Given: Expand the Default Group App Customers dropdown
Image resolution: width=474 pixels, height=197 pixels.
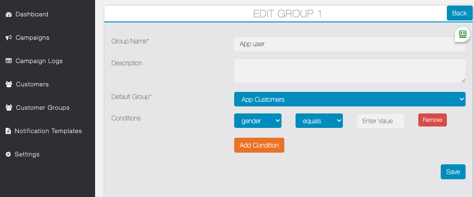Looking at the screenshot, I should pyautogui.click(x=350, y=99).
